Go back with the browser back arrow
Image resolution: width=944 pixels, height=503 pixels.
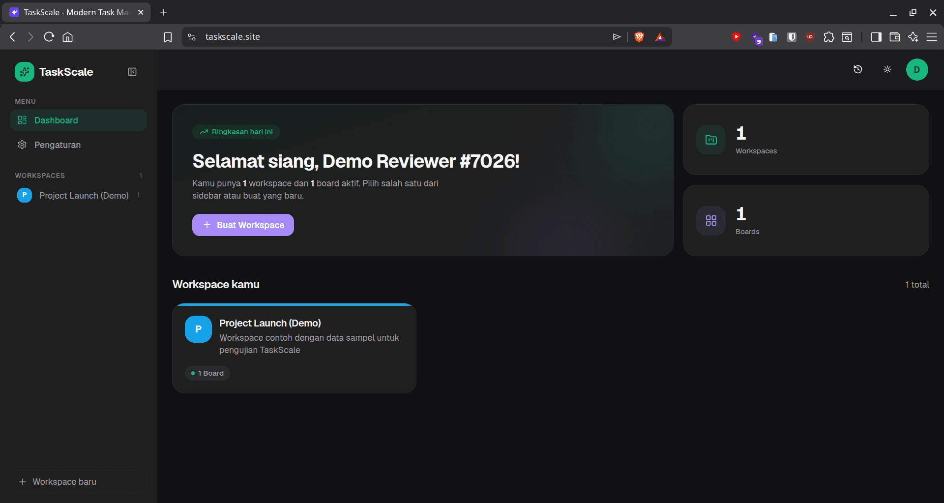pyautogui.click(x=13, y=37)
